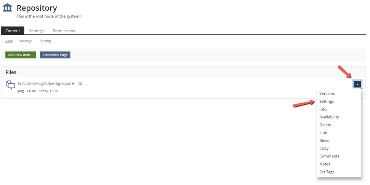Select the Content tab
This screenshot has width=370, height=185.
point(13,31)
